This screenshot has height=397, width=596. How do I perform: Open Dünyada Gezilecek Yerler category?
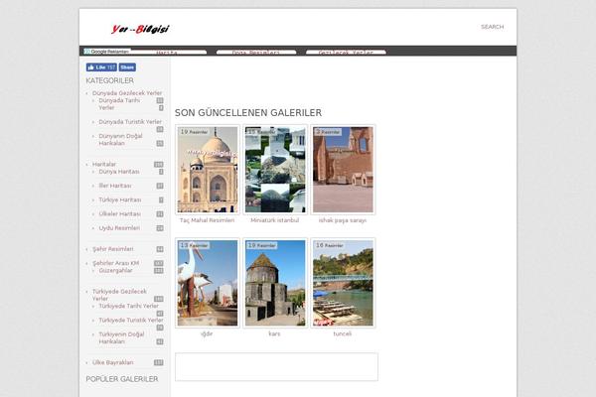click(127, 93)
